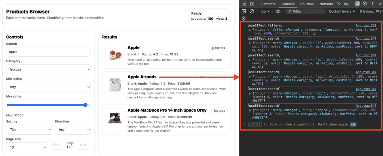The width and height of the screenshot is (383, 156).
Task: Click 'Apple MacBook Pro 14 Inch Space Grey' title
Action: coord(167,110)
